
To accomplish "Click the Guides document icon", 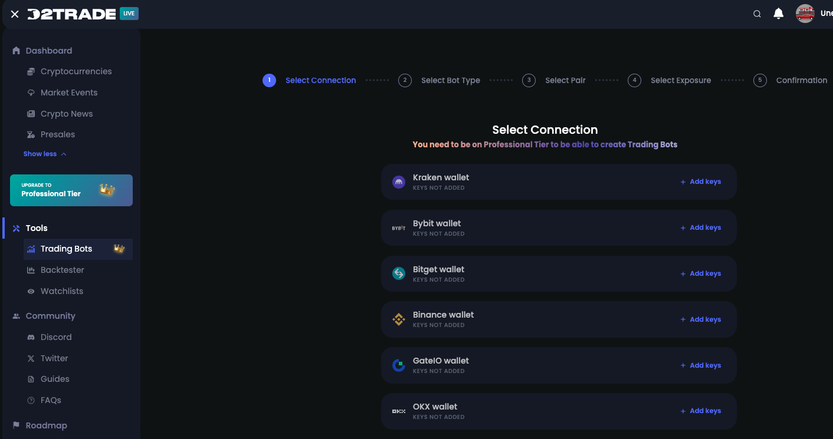I will point(31,379).
